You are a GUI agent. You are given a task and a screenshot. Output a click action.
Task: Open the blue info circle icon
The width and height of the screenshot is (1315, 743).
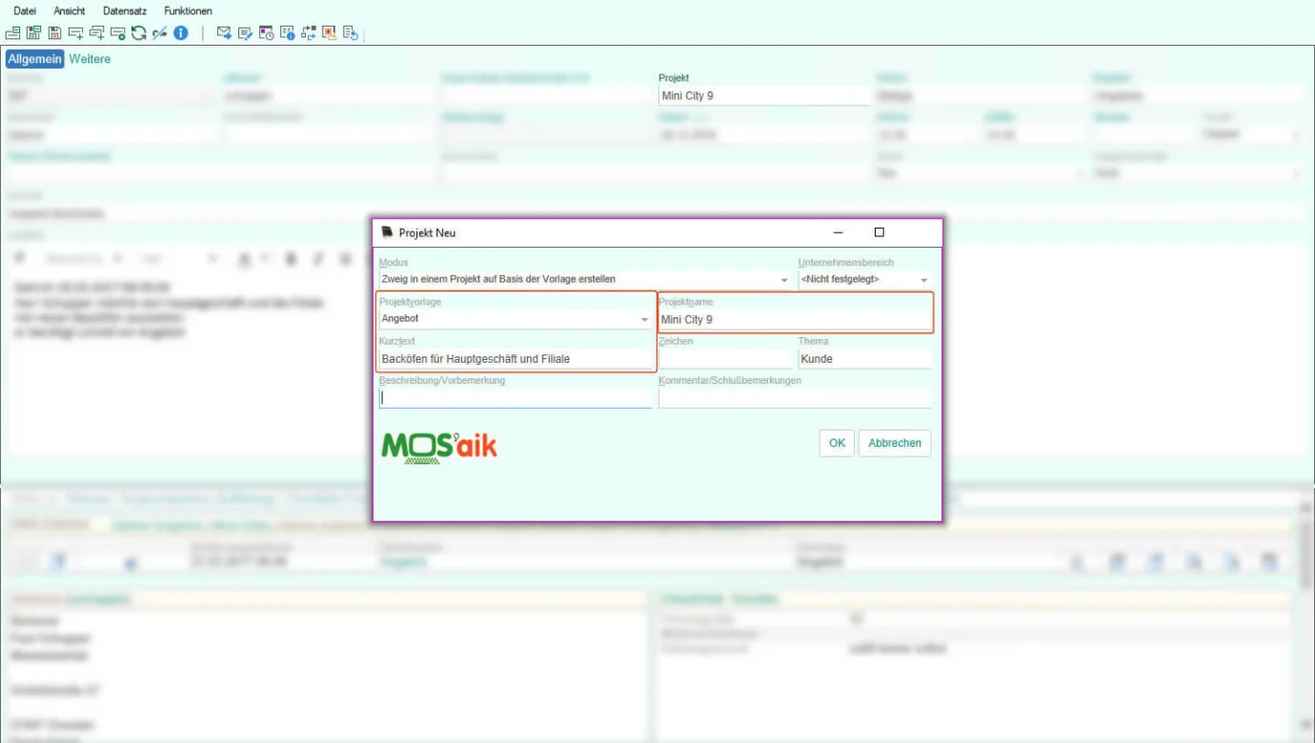181,33
